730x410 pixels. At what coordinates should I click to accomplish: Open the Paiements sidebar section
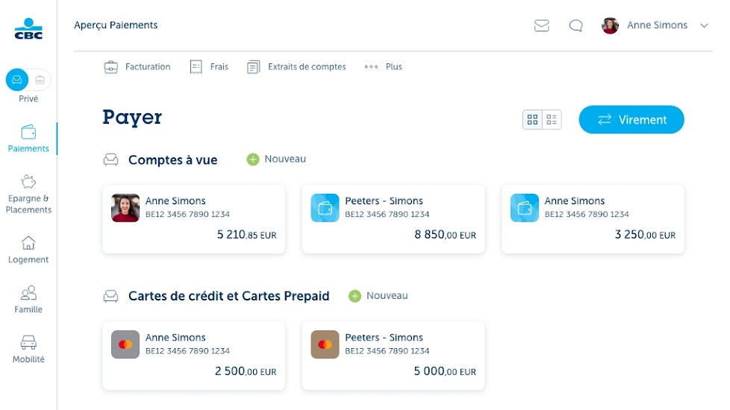[28, 138]
